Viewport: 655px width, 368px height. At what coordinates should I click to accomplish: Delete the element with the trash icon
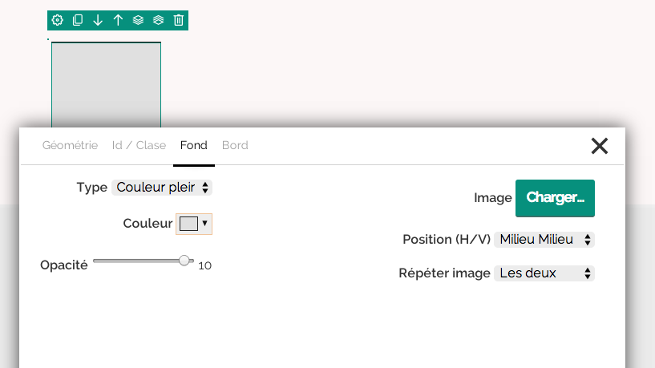pyautogui.click(x=179, y=20)
